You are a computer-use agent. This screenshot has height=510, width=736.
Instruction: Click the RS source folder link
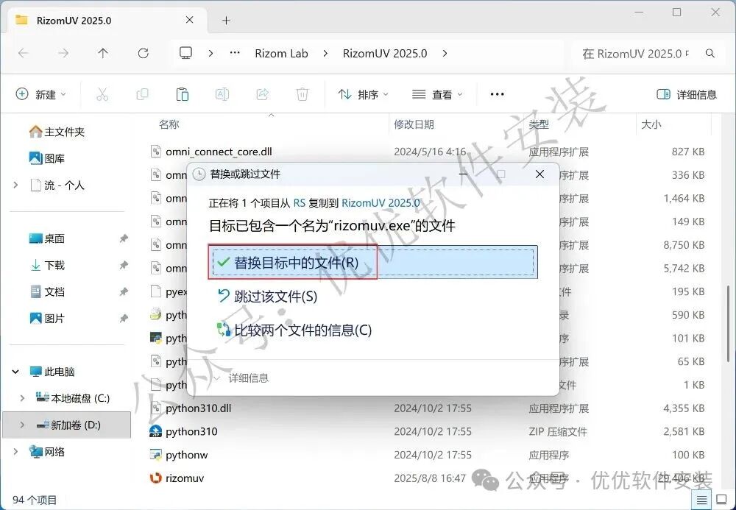coord(299,203)
